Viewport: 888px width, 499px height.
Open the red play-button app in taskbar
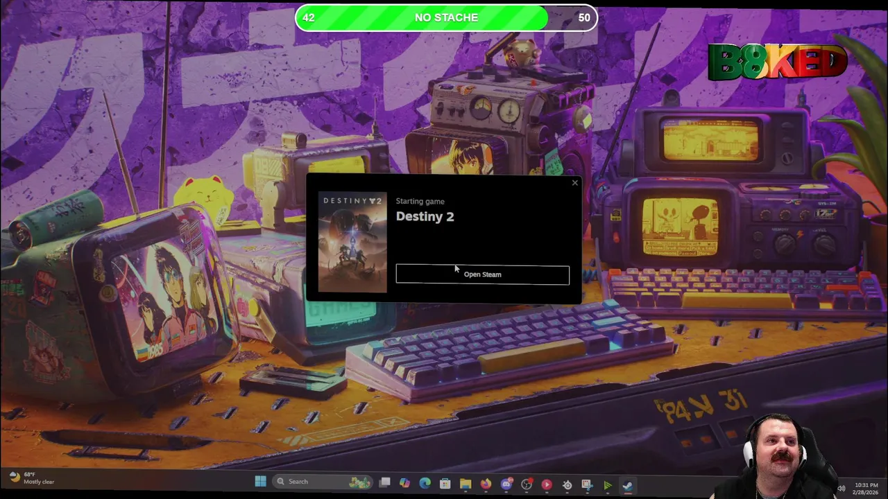[x=547, y=484]
